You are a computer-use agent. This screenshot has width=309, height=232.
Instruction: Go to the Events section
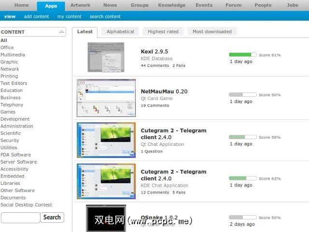point(204,5)
